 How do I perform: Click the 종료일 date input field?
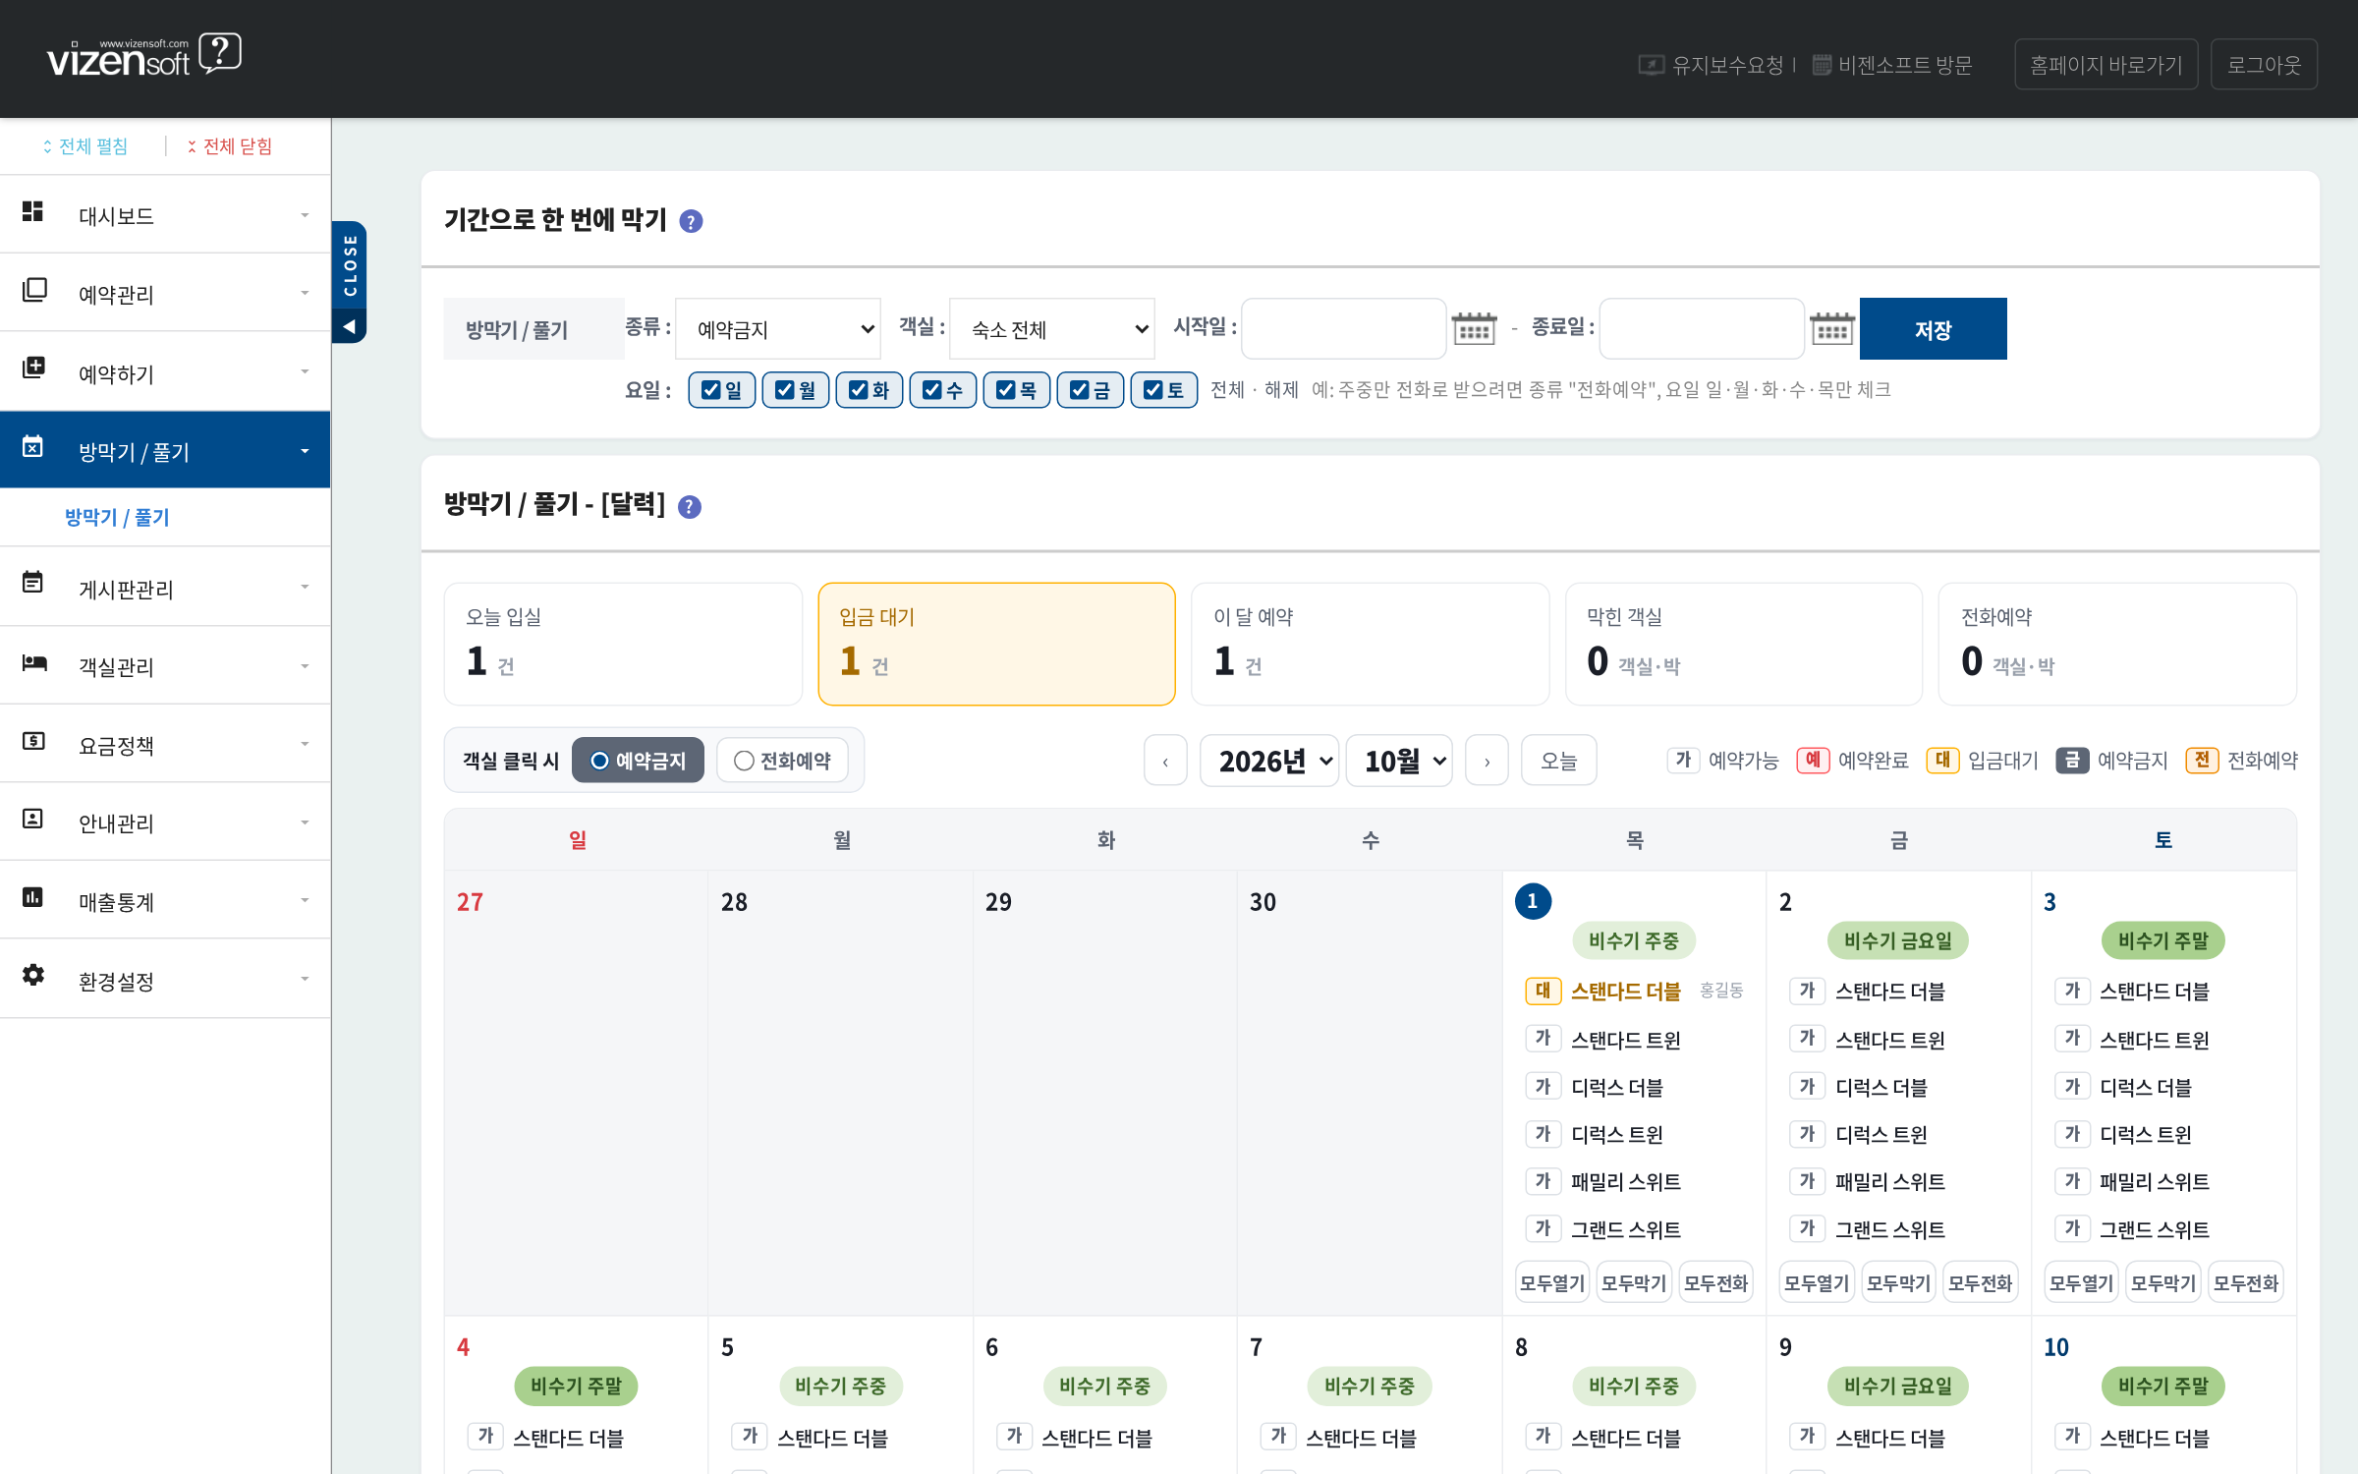coord(1701,329)
